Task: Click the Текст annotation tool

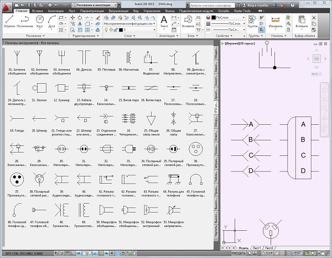Action: [164, 21]
